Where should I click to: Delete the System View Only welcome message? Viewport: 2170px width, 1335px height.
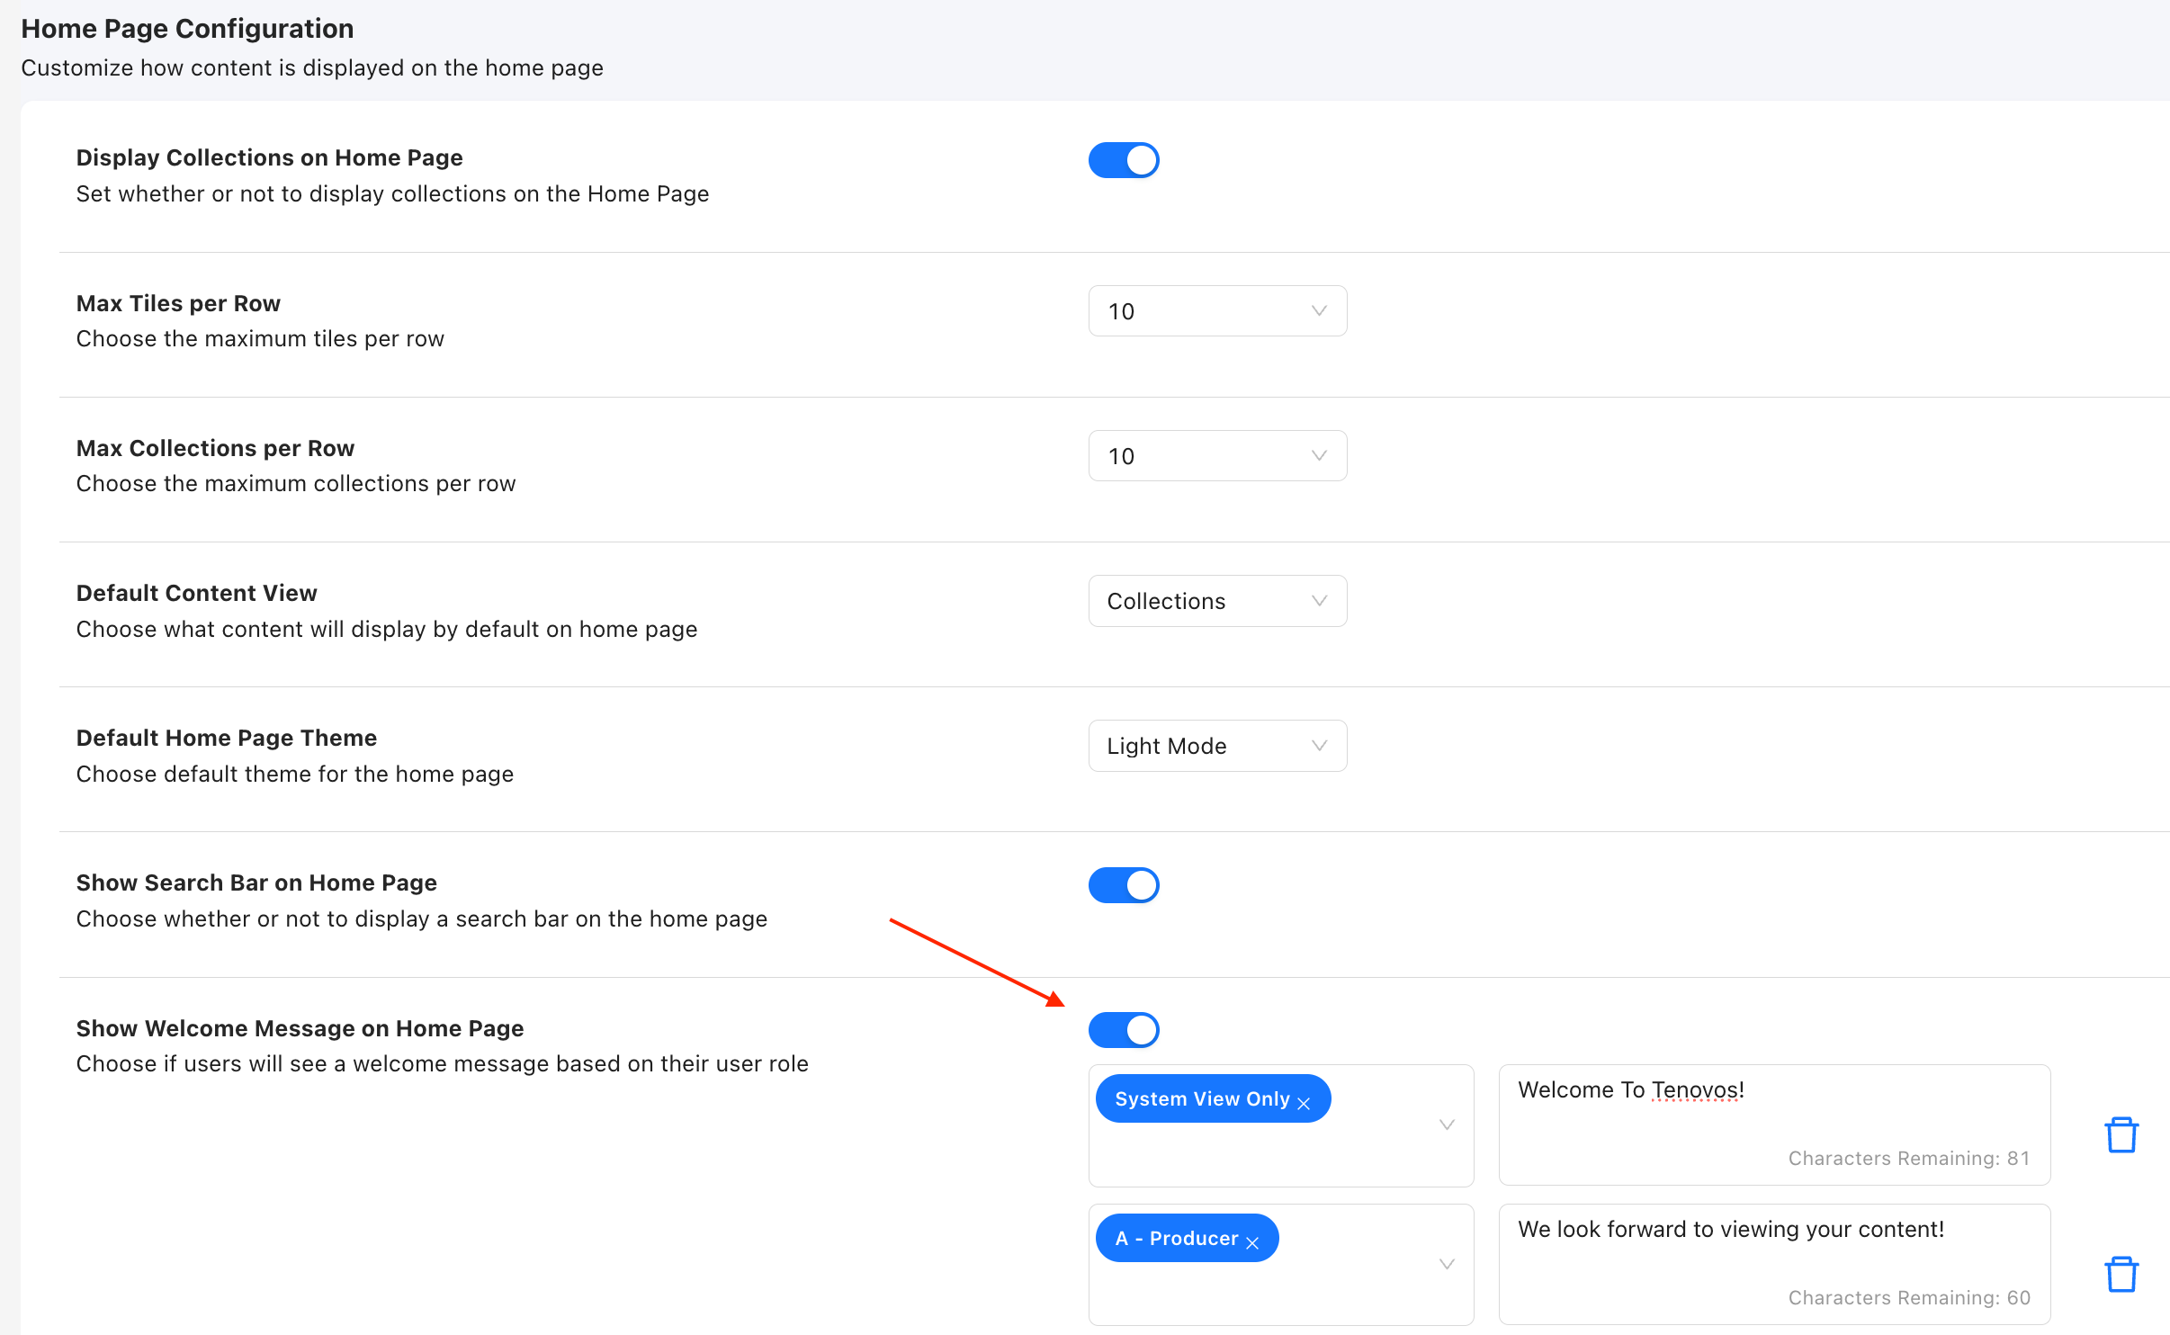pos(2121,1134)
